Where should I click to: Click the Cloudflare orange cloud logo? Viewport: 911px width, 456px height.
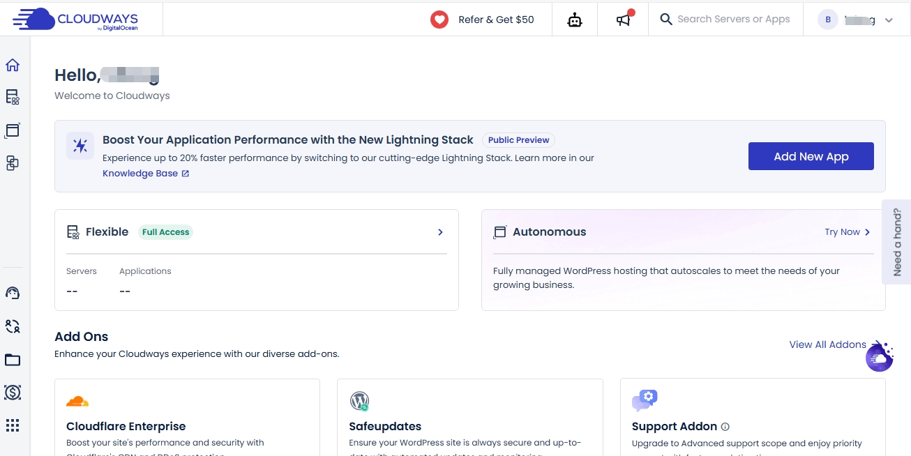[77, 401]
